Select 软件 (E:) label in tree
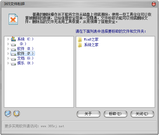The image size is (159, 135). pos(25,49)
